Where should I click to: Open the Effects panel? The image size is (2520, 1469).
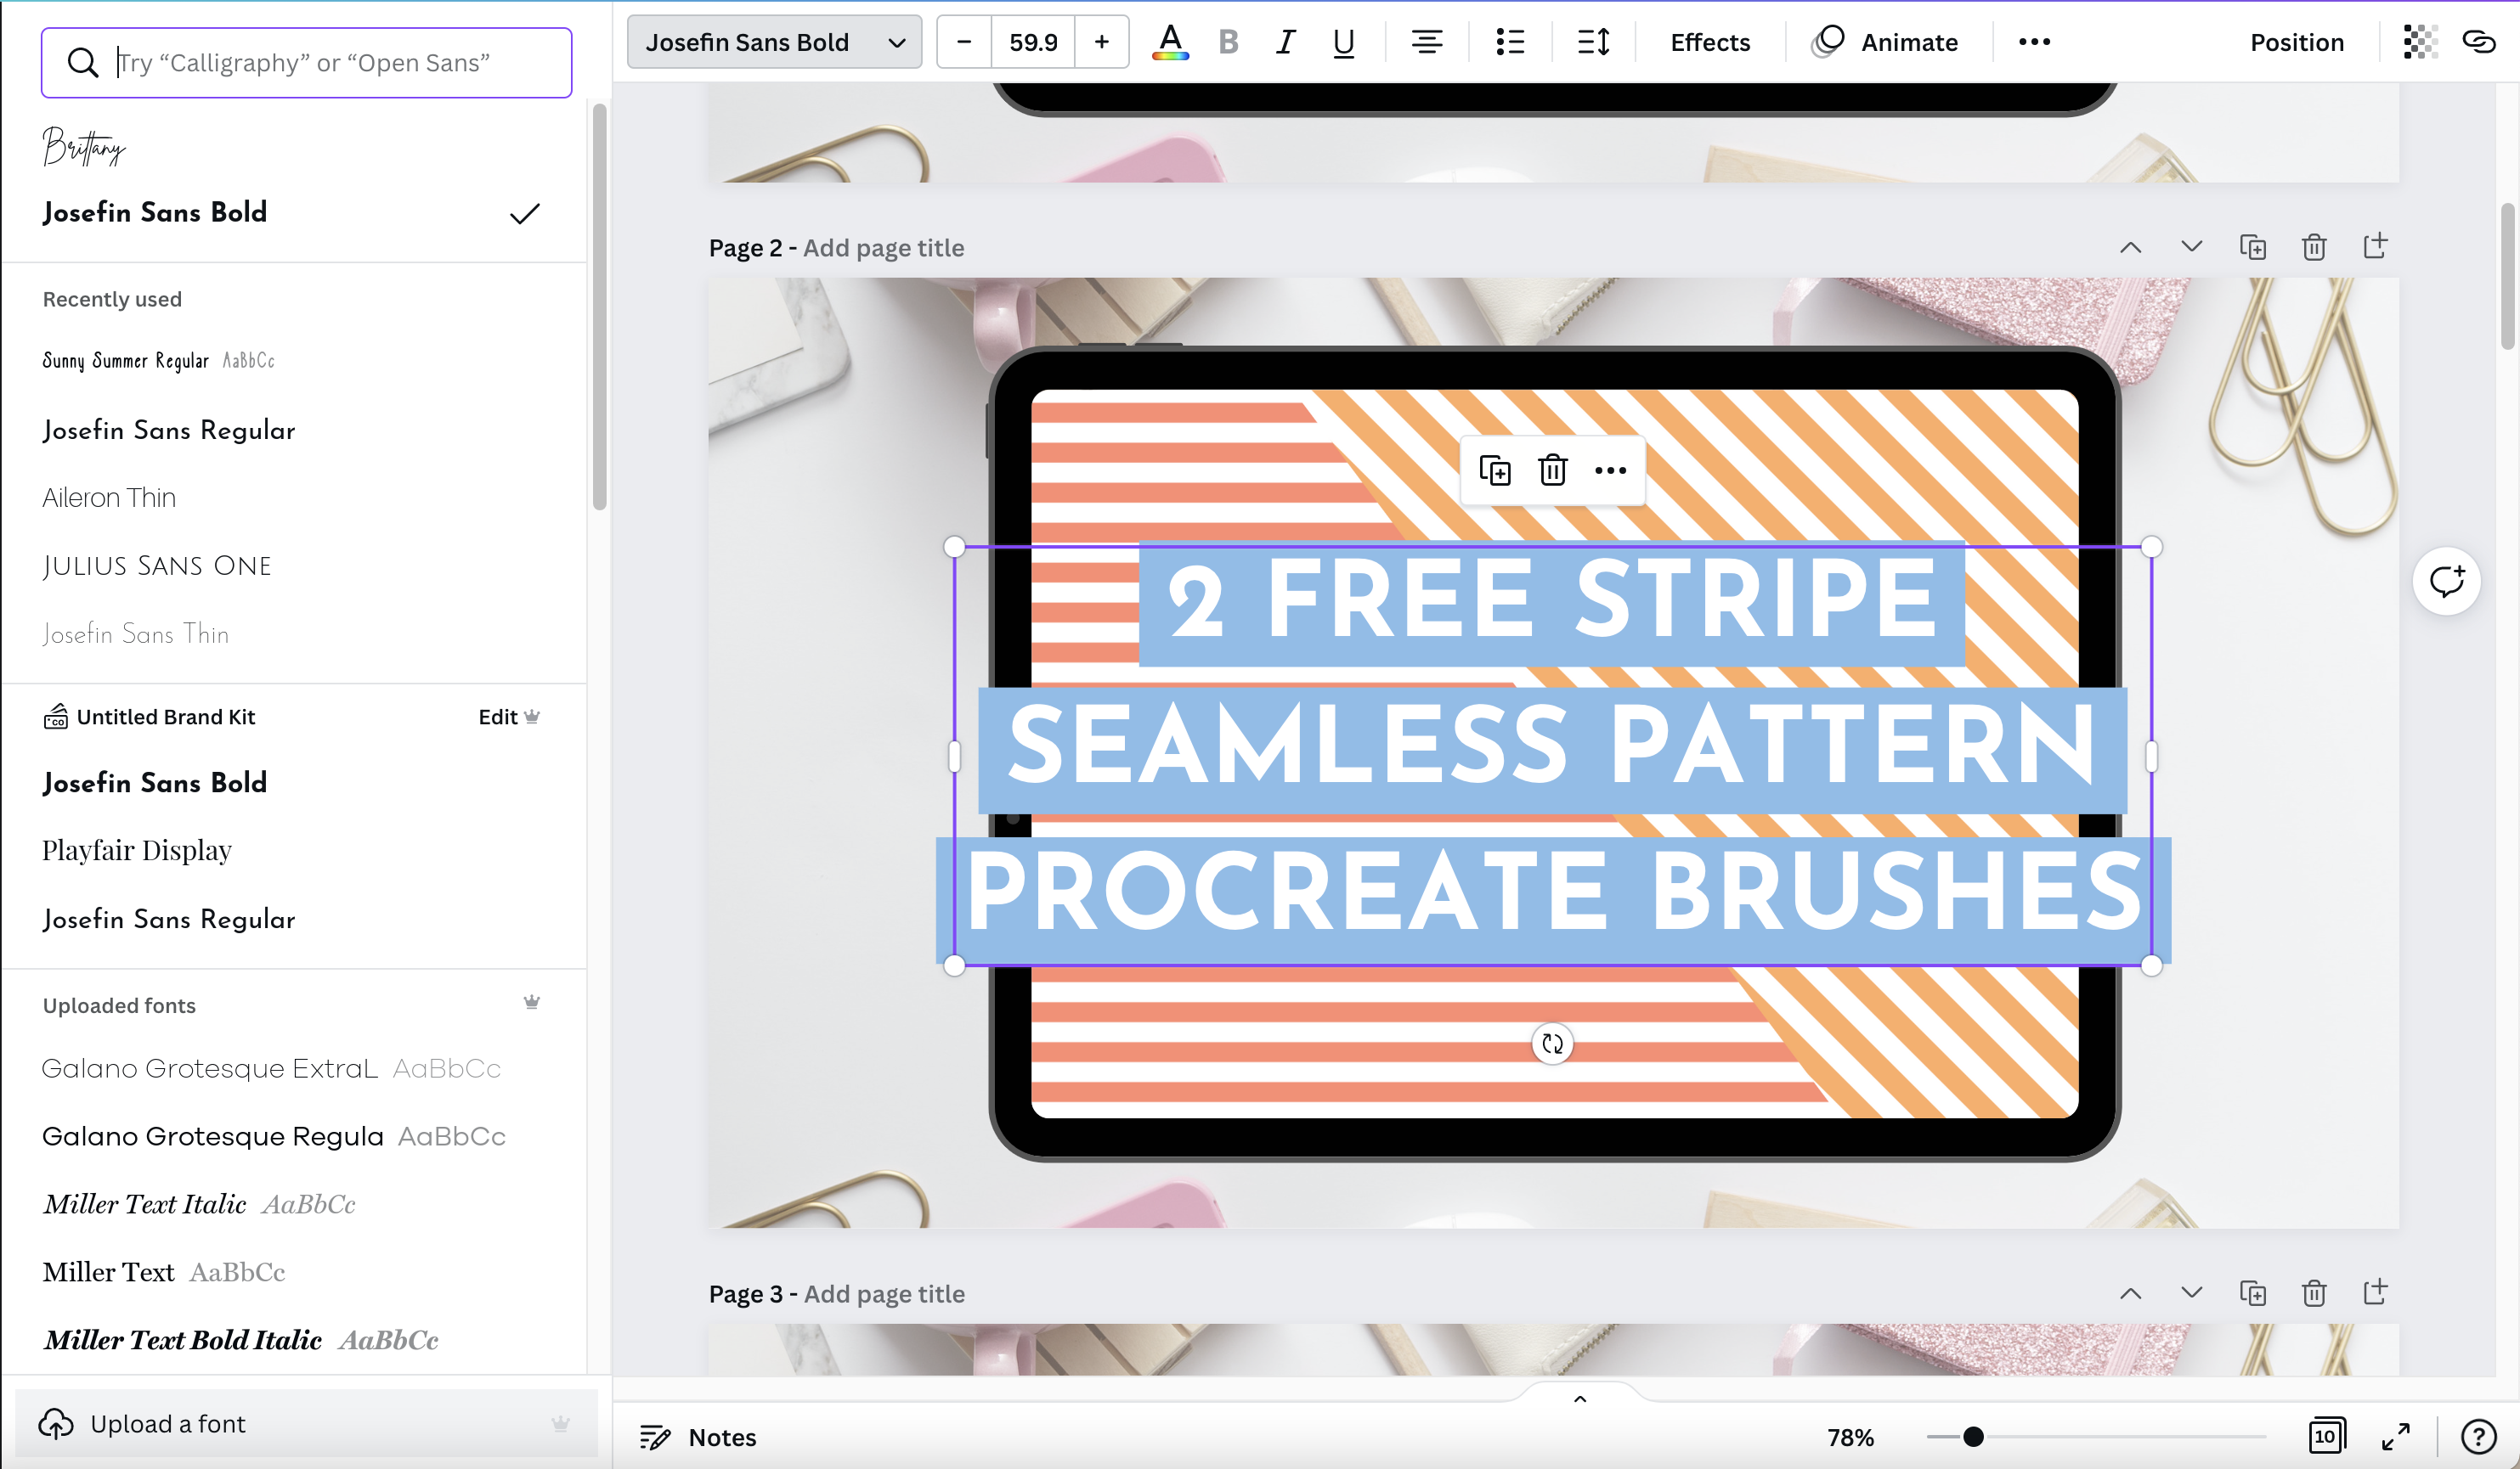[x=1710, y=42]
